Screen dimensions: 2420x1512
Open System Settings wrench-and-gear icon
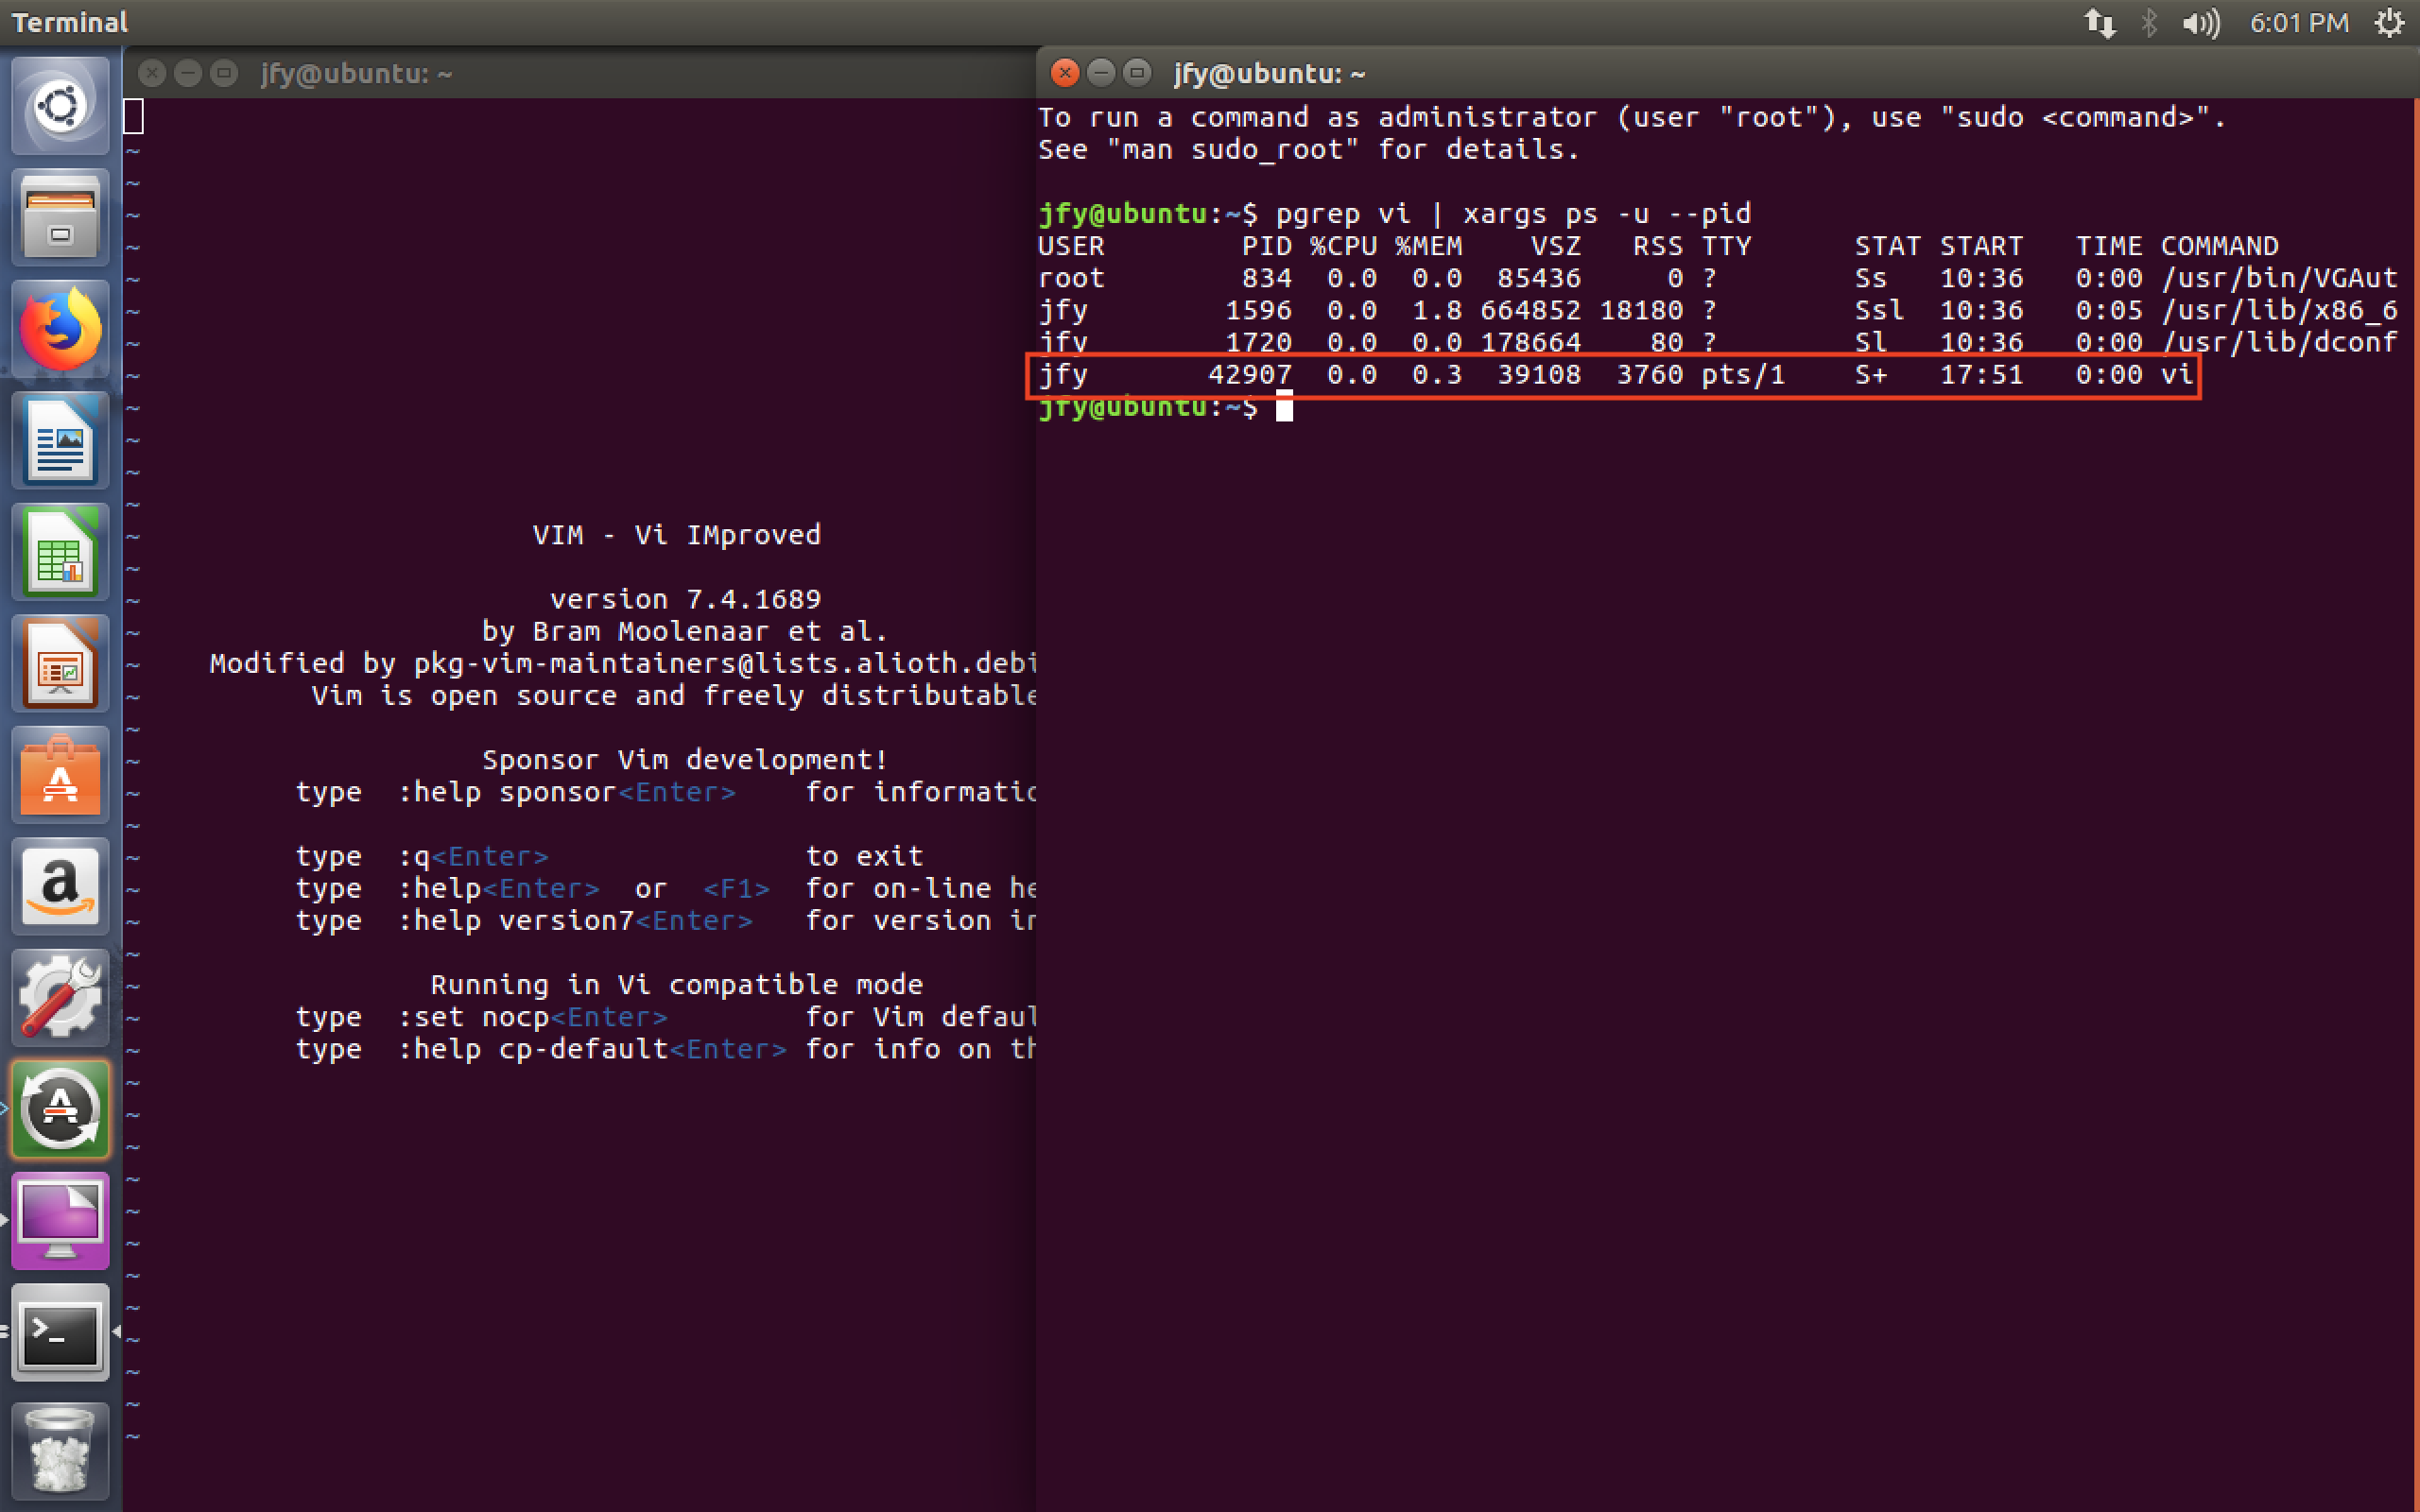(60, 998)
